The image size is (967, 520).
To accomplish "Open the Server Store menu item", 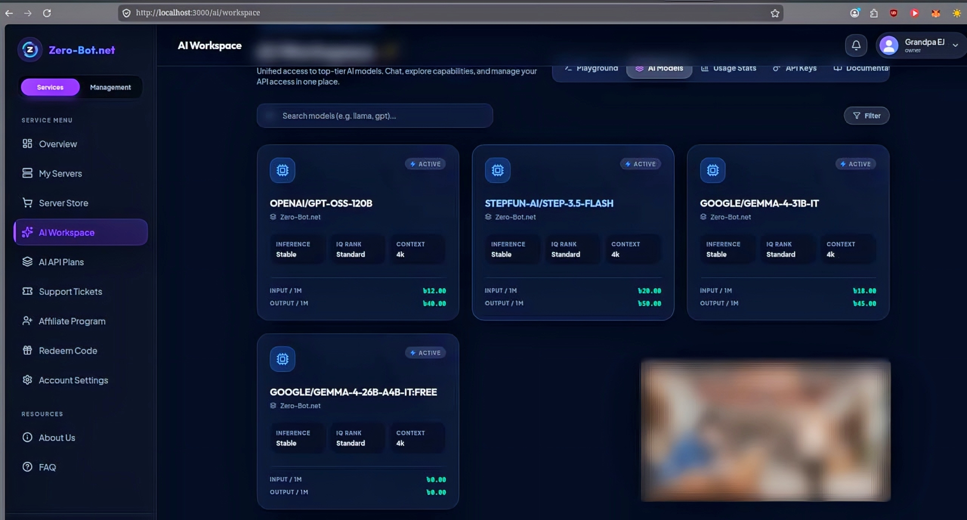I will 63,203.
